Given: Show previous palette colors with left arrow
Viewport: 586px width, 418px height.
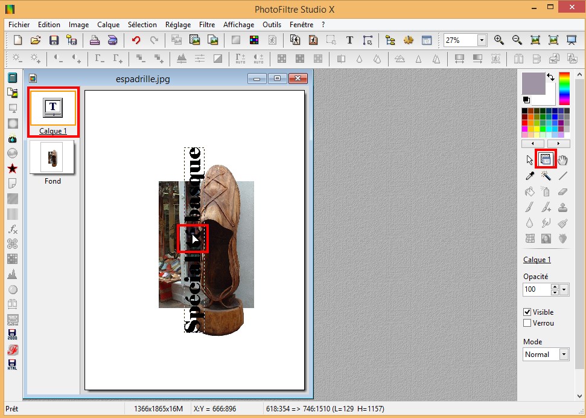Looking at the screenshot, I should 532,144.
